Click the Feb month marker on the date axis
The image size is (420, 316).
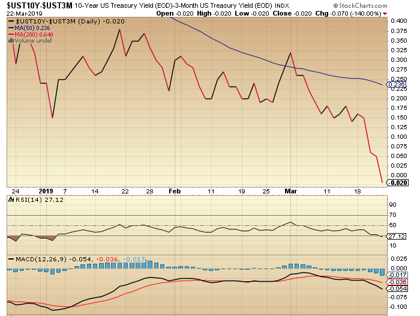(x=175, y=191)
